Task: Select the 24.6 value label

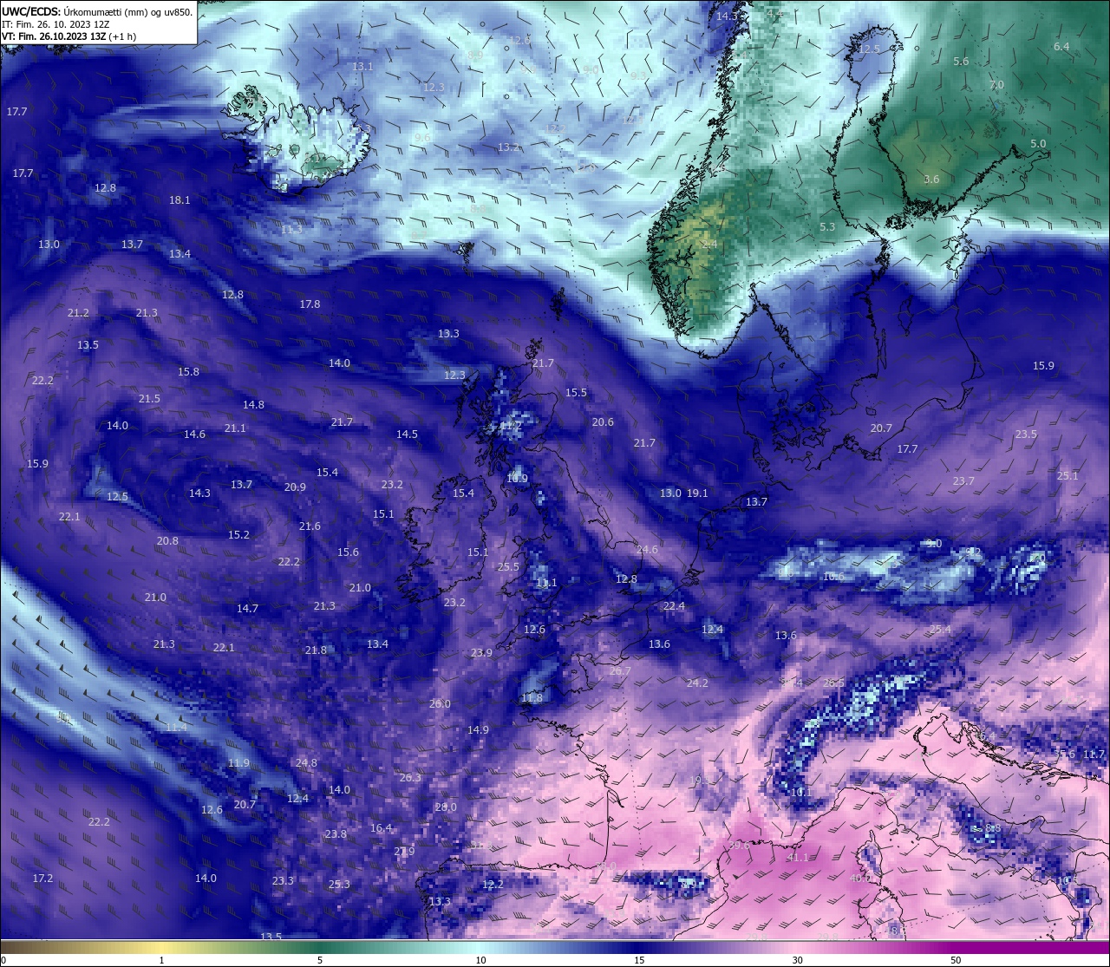Action: point(647,550)
